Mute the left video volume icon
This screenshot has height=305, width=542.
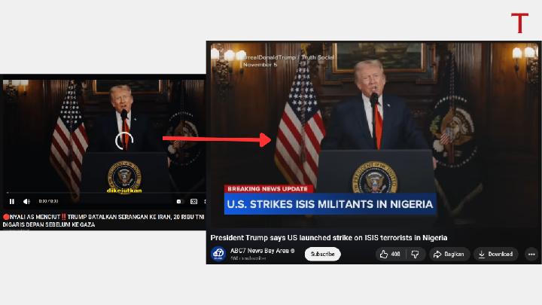click(26, 201)
